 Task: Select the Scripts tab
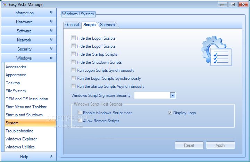pyautogui.click(x=90, y=25)
